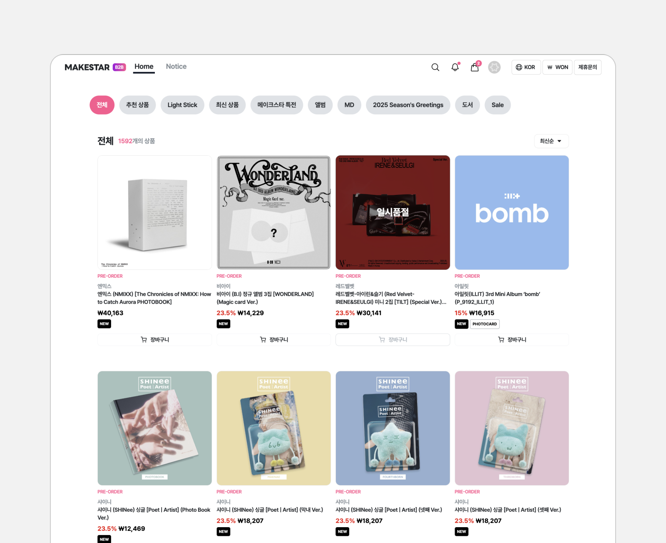This screenshot has width=666, height=543.
Task: Open the search magnifier icon
Action: 435,67
